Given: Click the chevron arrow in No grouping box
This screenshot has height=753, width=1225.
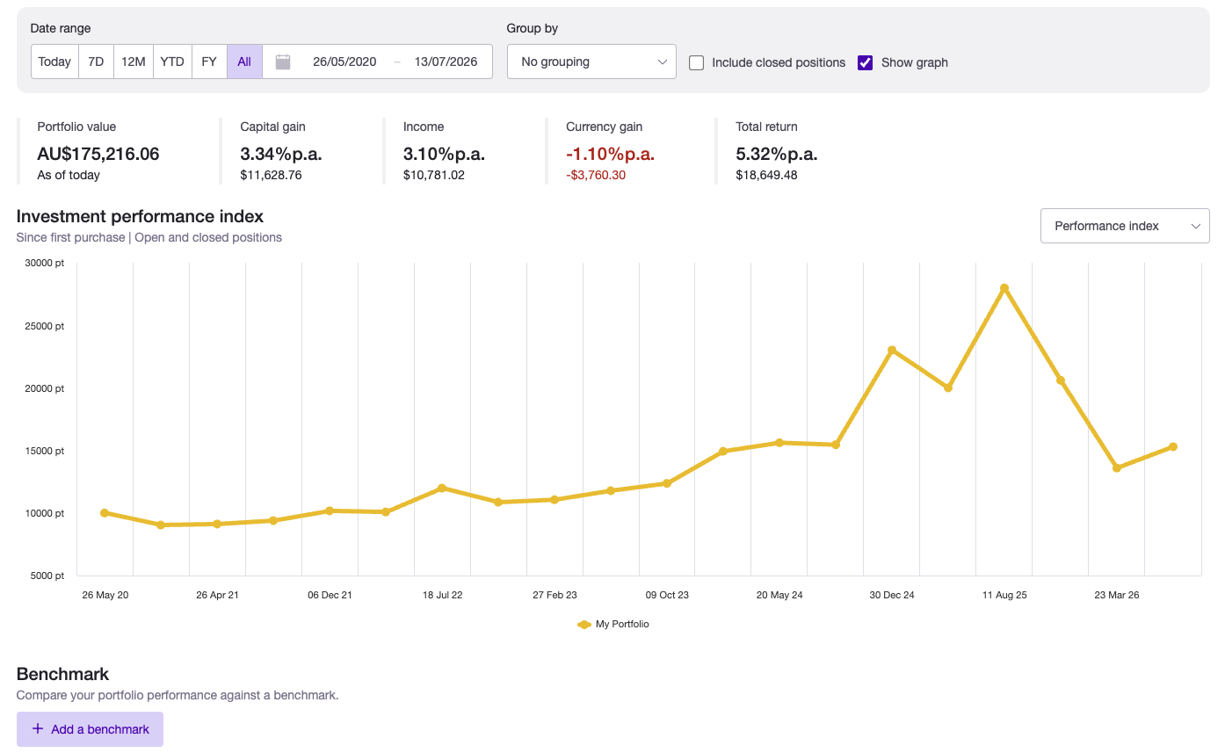Looking at the screenshot, I should (662, 62).
